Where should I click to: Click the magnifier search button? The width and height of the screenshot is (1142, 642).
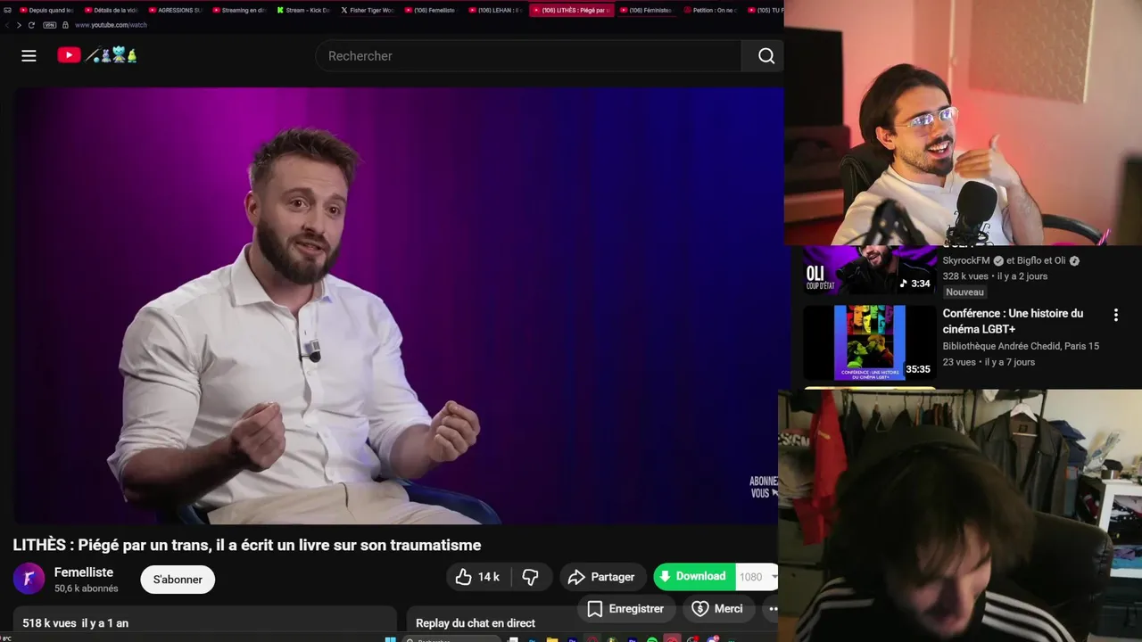pyautogui.click(x=765, y=55)
